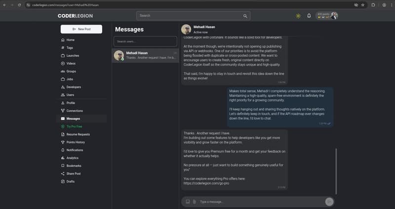Click the Connections icon in sidebar
This screenshot has height=209, width=395.
(x=63, y=111)
